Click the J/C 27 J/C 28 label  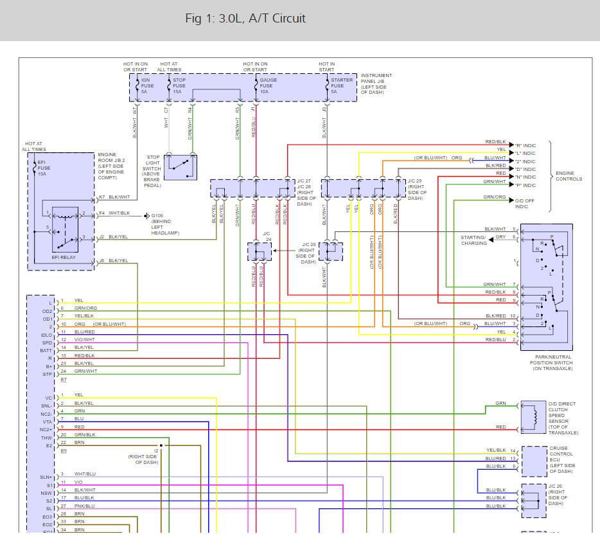click(x=306, y=193)
